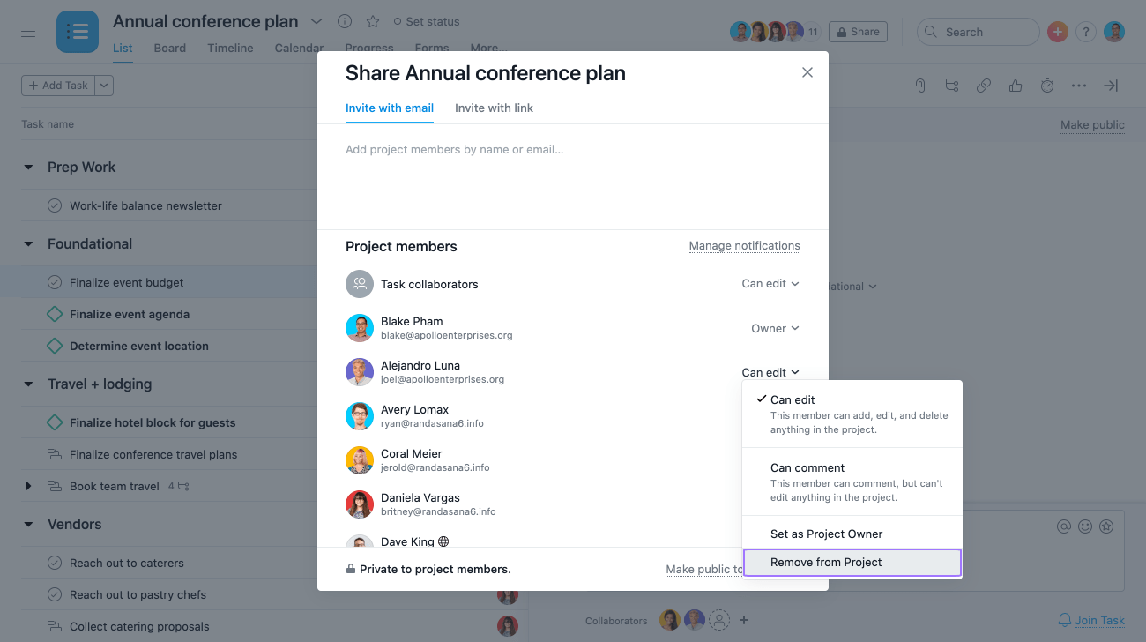Mark Work-life balance newsletter complete

coord(54,205)
